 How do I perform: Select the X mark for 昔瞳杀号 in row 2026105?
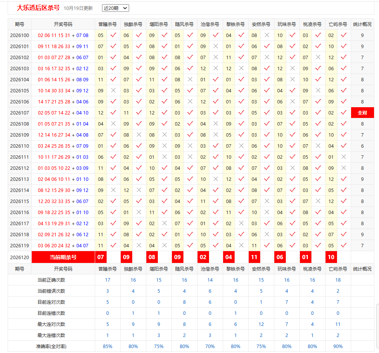[x=113, y=90]
